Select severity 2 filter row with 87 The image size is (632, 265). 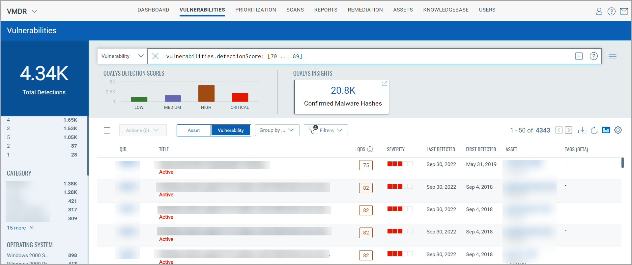pyautogui.click(x=42, y=146)
